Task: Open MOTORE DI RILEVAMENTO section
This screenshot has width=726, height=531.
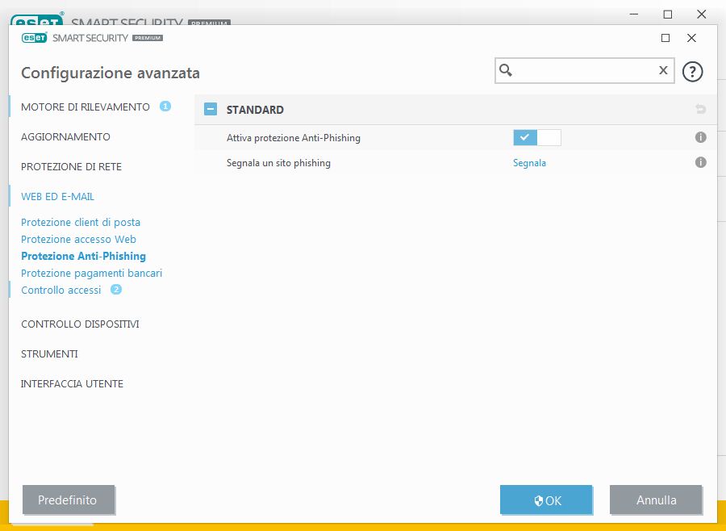Action: [x=86, y=107]
